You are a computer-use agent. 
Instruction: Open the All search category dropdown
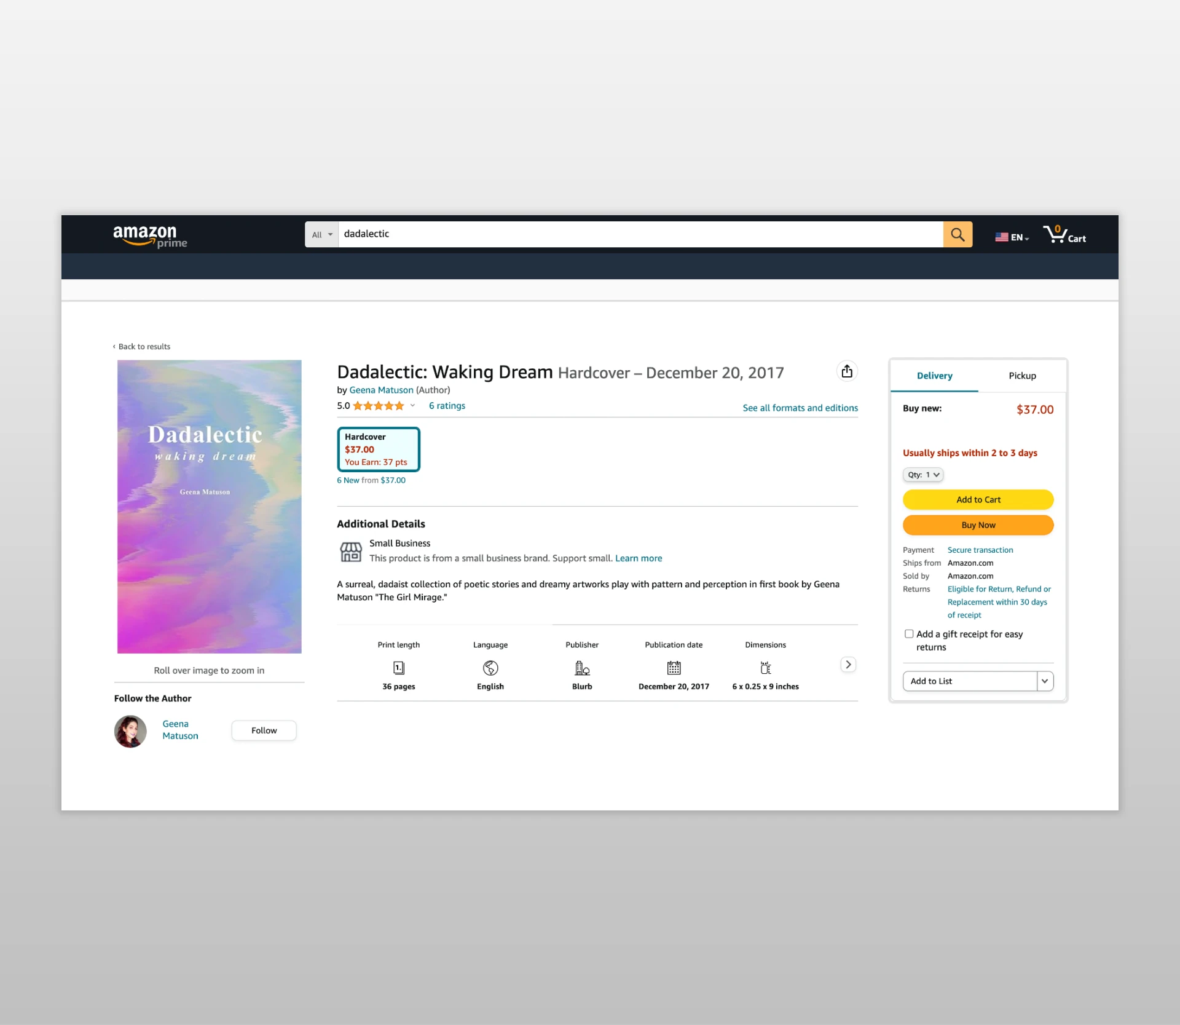[321, 235]
